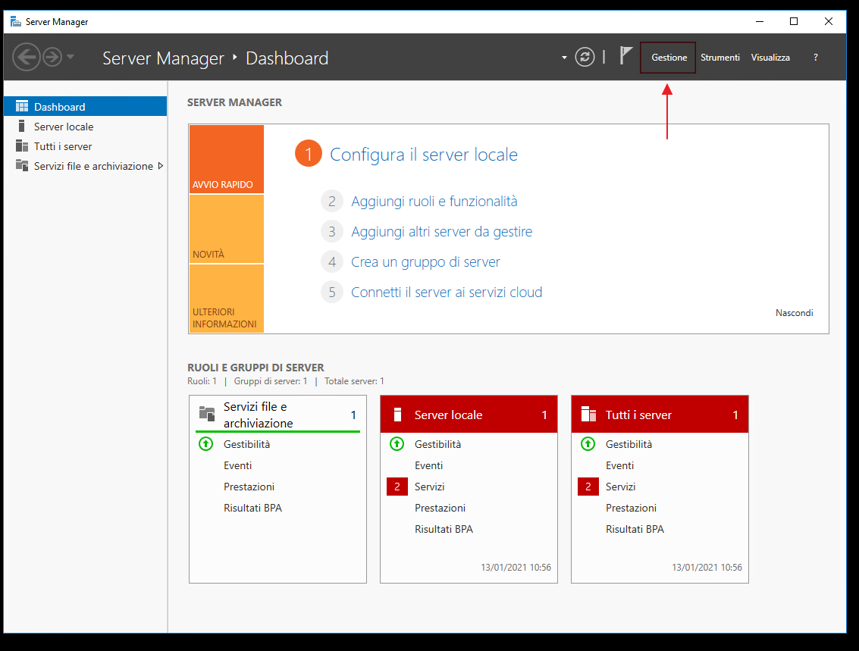Click step 4 circle next to Crea un gruppo
Image resolution: width=859 pixels, height=651 pixels.
(332, 261)
